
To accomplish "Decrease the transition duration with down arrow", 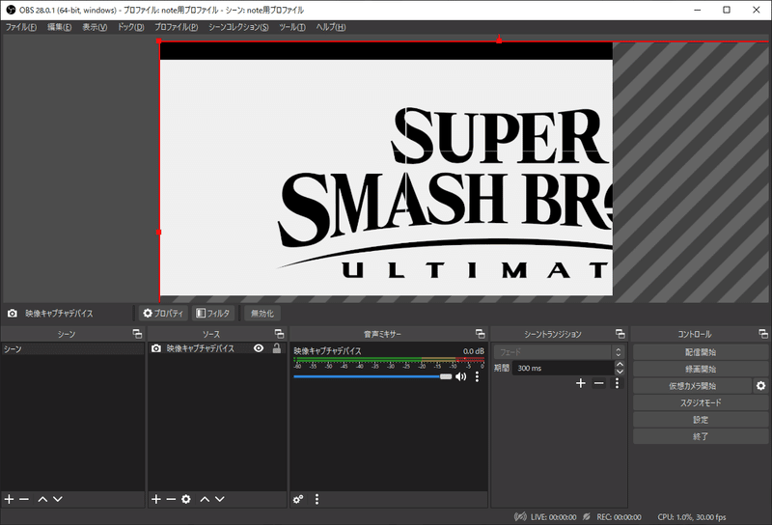I will pos(620,372).
